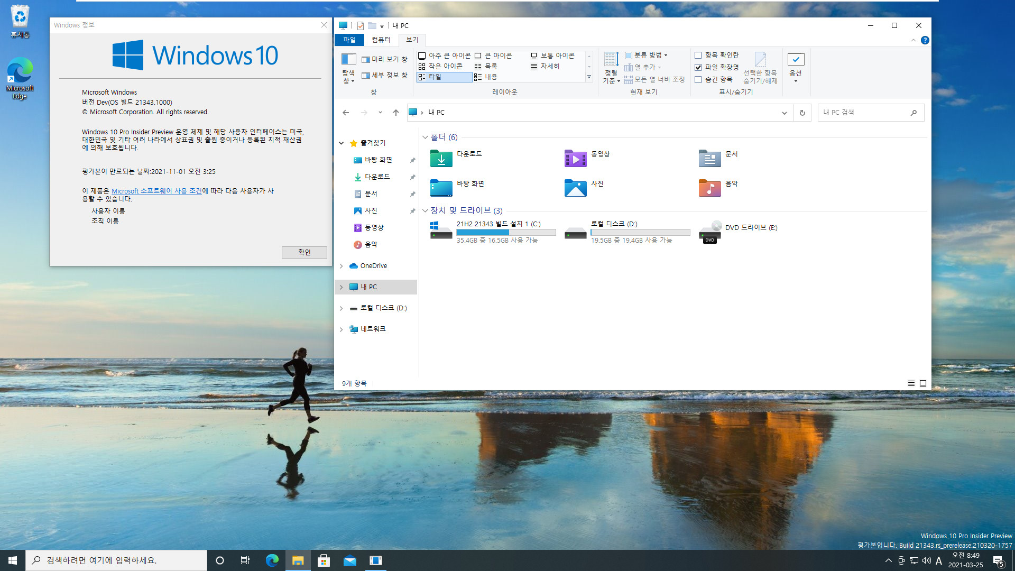Screen dimensions: 1015x571
Task: Collapse the ribbon with the chevron
Action: coord(913,40)
